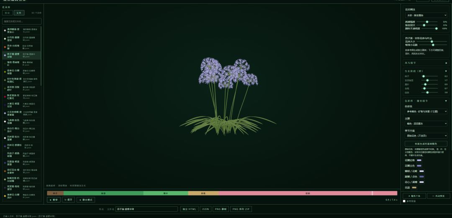Click the 随机个体 random individual button

(413, 196)
